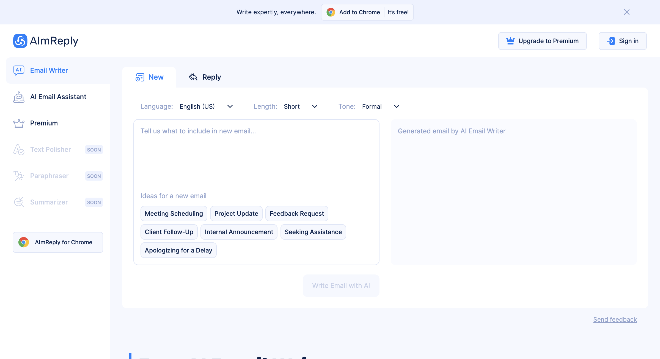Click "Write expertly, everywhere." banner text
Image resolution: width=660 pixels, height=359 pixels.
point(276,12)
